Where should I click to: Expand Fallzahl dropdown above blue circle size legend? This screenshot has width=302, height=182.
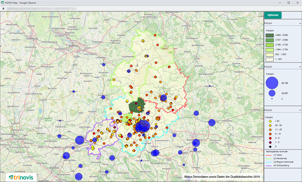click(300, 67)
